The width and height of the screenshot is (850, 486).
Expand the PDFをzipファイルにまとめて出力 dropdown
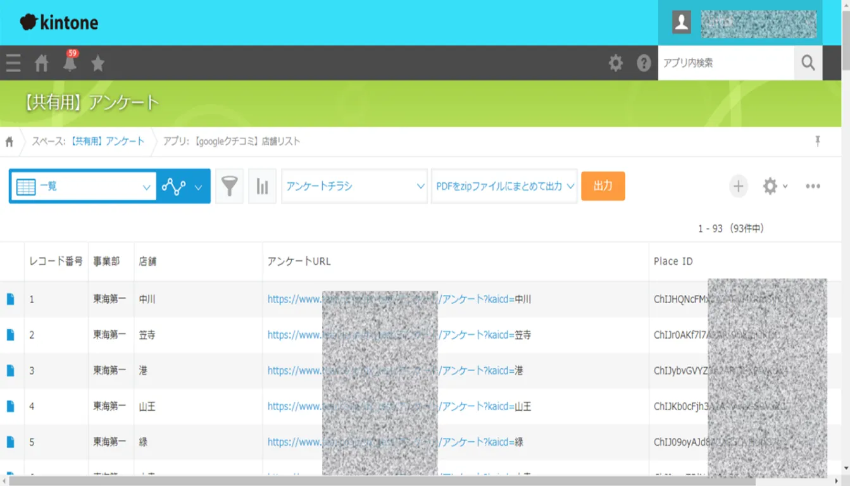click(x=504, y=186)
